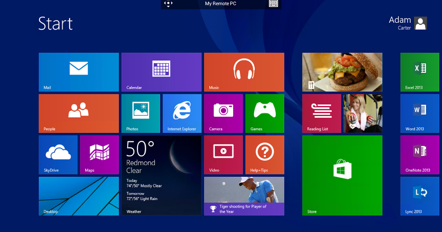Launch Lync 2013 tile
Image resolution: width=442 pixels, height=232 pixels.
pyautogui.click(x=420, y=196)
